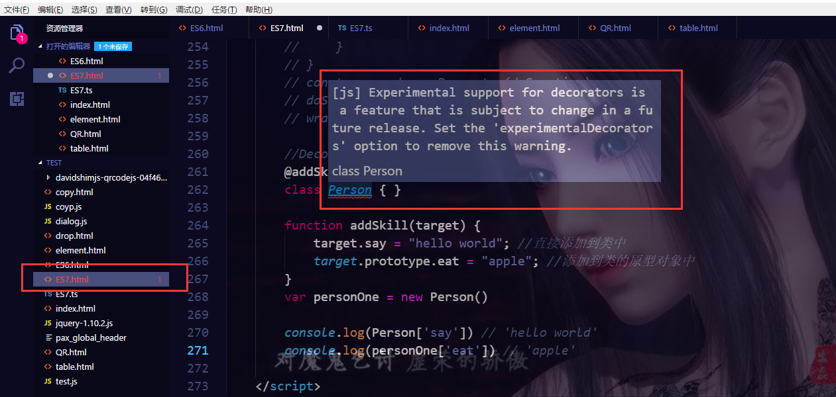
Task: Select table.html in open editors list
Action: (101, 148)
